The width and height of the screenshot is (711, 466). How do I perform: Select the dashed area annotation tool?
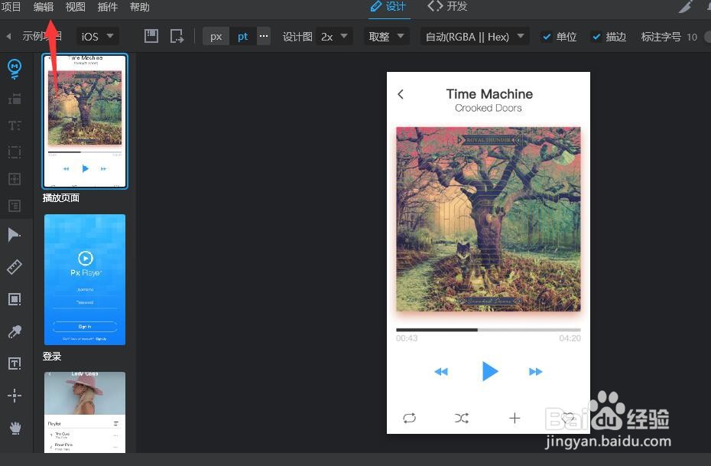[x=15, y=152]
